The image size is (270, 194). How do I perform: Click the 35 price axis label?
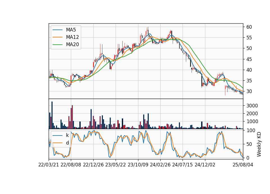(x=249, y=81)
